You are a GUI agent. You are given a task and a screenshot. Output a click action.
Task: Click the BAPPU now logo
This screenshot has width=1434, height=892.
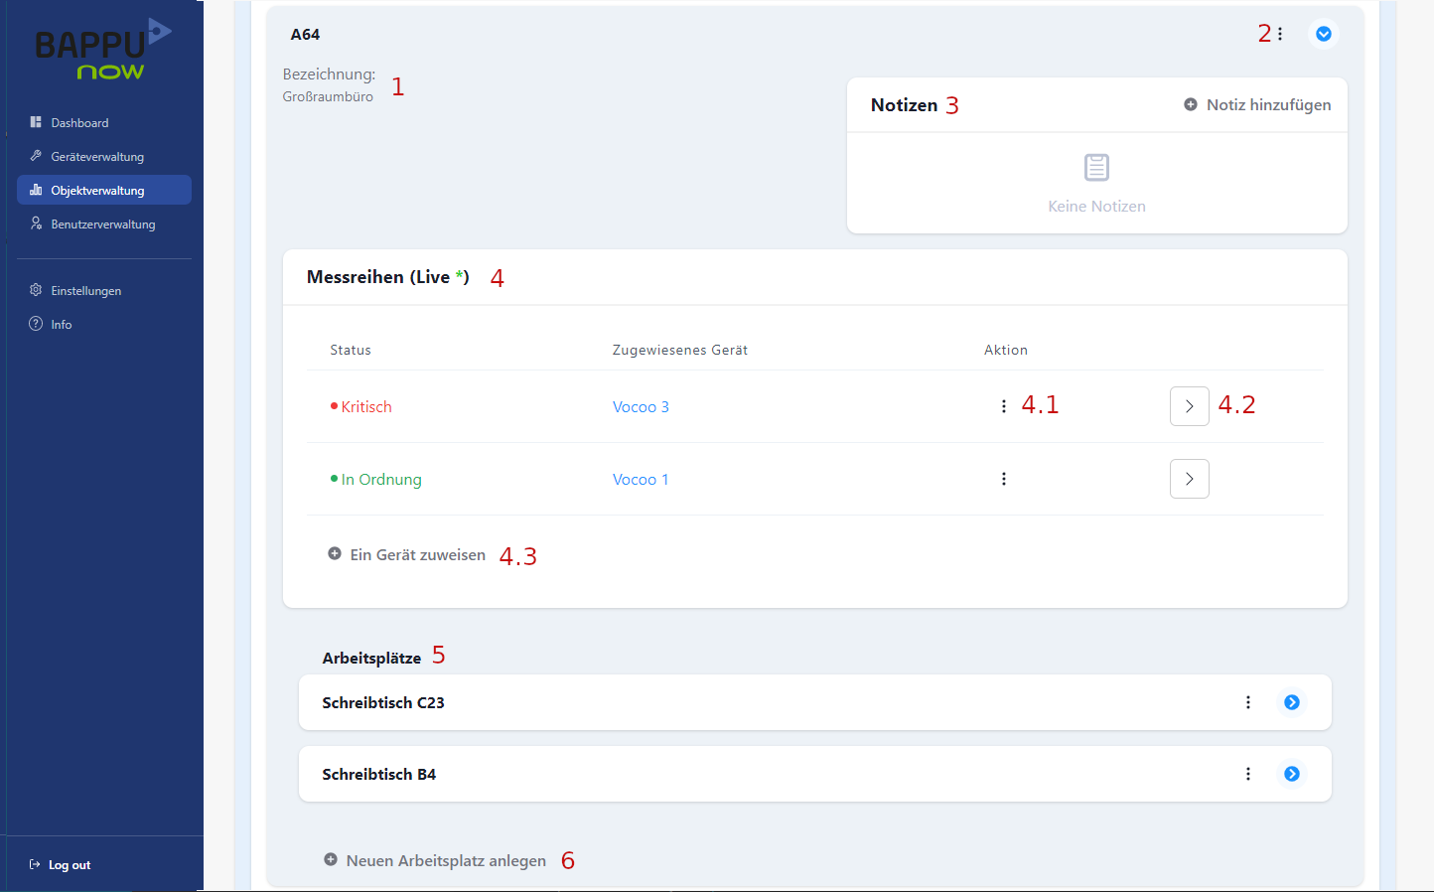(103, 50)
